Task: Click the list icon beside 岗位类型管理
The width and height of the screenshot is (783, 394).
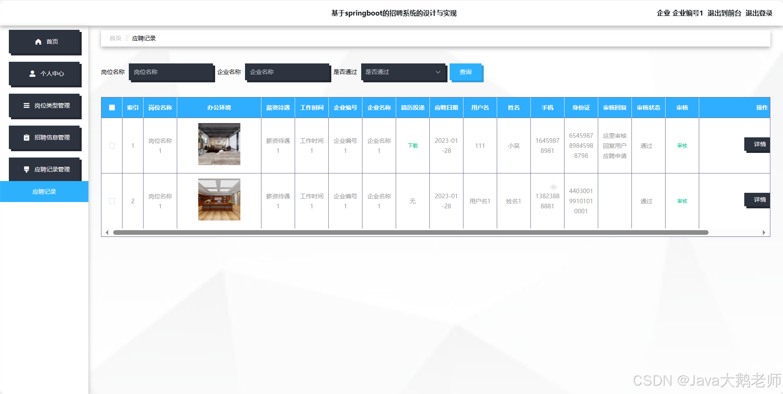Action: (x=27, y=105)
